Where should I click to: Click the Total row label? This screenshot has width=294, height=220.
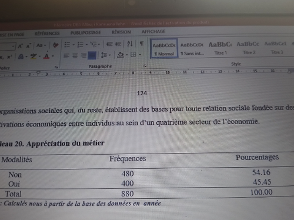click(x=13, y=194)
